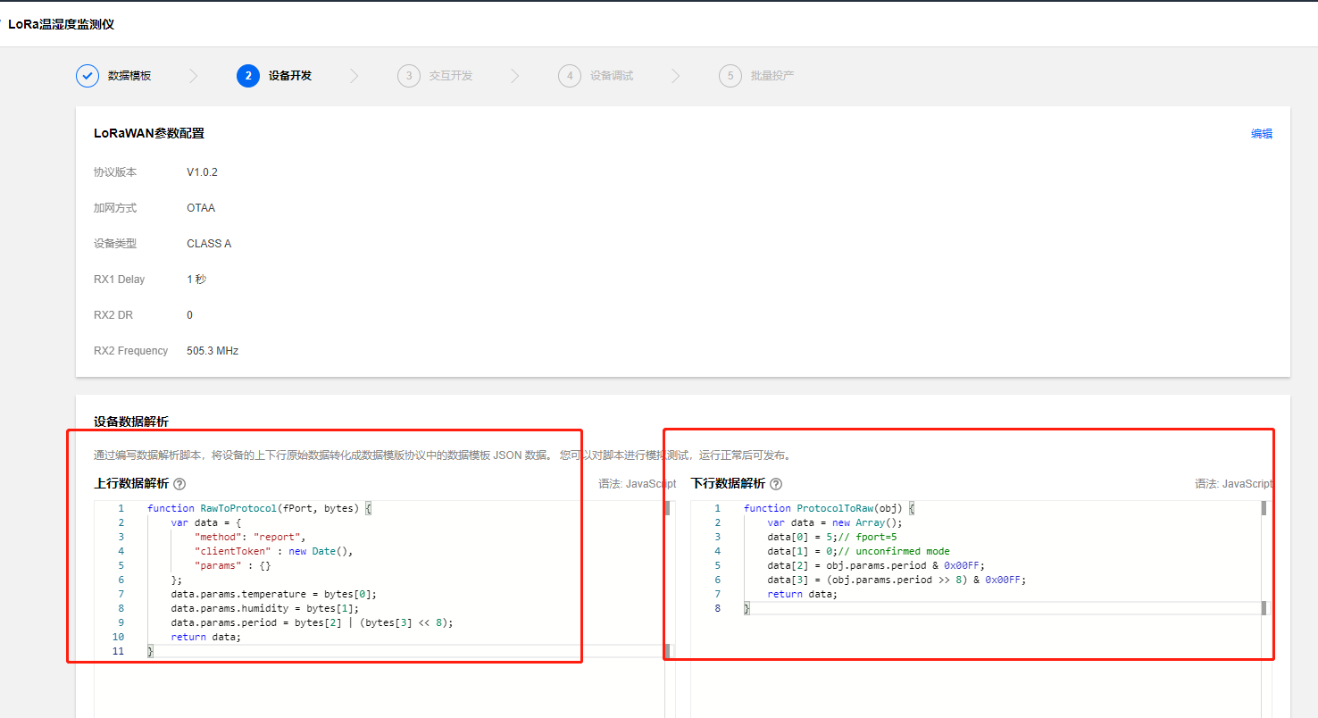Click line number 8 in downlink editor
This screenshot has width=1318, height=718.
click(717, 608)
